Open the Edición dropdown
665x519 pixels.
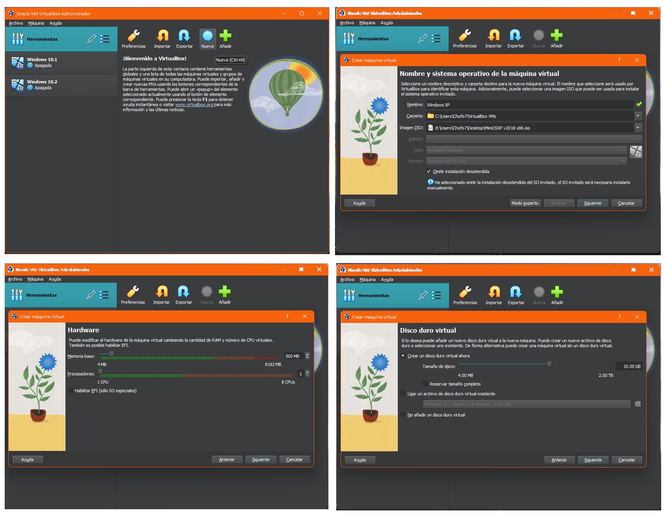tap(534, 139)
